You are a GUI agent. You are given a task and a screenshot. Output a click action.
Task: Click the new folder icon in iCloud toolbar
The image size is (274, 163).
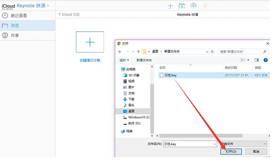[182, 6]
